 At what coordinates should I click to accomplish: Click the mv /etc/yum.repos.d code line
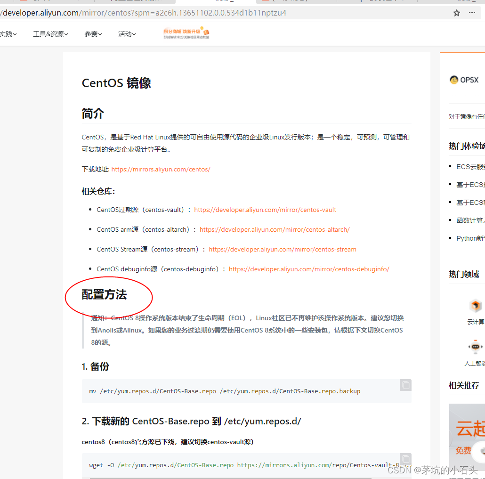click(x=225, y=391)
